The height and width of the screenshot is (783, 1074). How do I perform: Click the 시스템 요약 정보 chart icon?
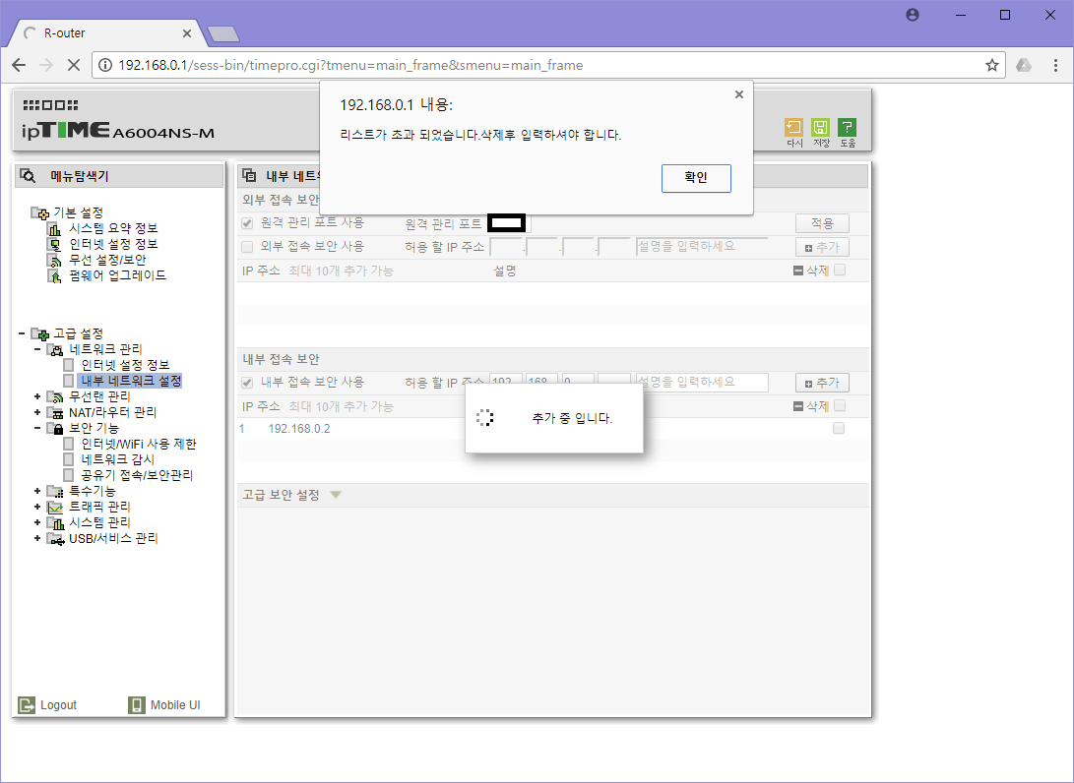click(x=54, y=228)
